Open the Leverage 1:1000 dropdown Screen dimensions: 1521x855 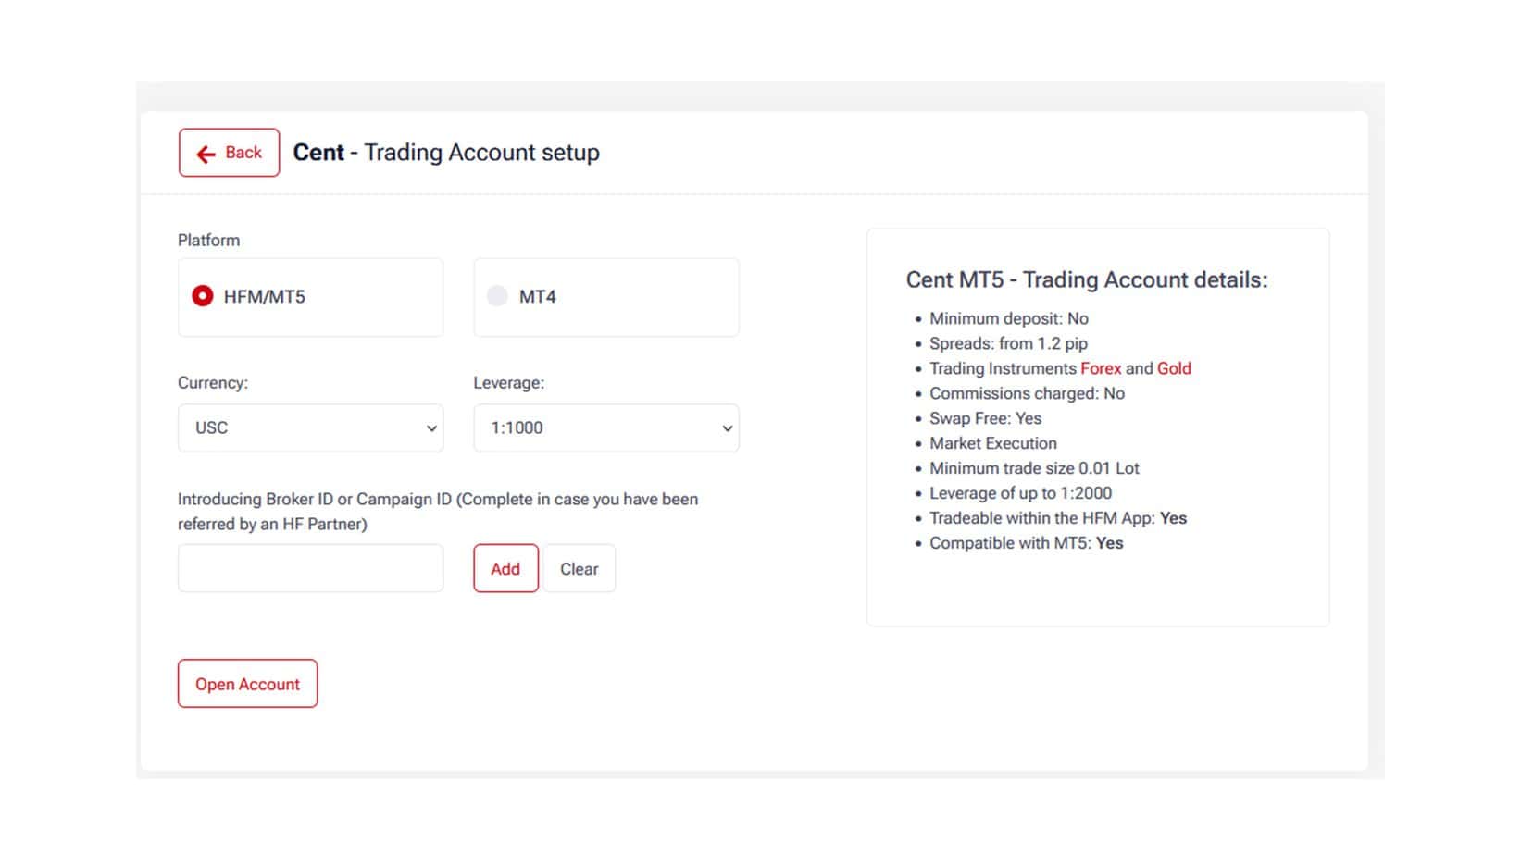click(x=606, y=428)
